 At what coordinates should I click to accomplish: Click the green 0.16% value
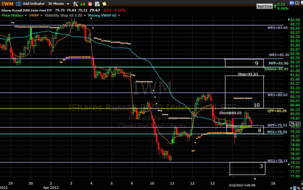[283, 8]
